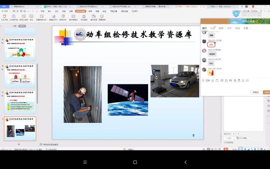The image size is (270, 169).
Task: Click the image send icon in chat toolbar
Action: click(x=226, y=81)
